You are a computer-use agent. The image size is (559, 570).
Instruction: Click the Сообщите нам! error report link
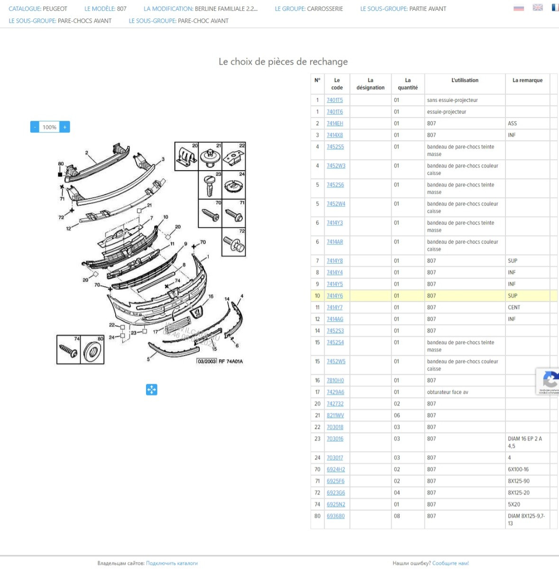450,563
